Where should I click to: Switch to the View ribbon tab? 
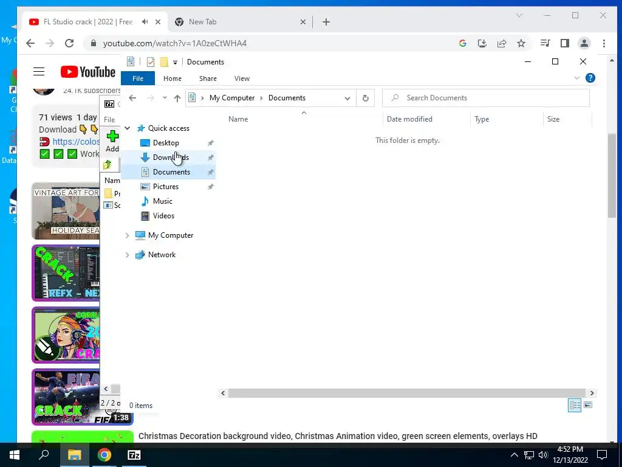click(x=242, y=78)
